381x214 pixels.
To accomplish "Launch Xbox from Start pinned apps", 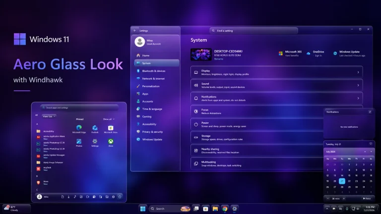I will pyautogui.click(x=111, y=143).
